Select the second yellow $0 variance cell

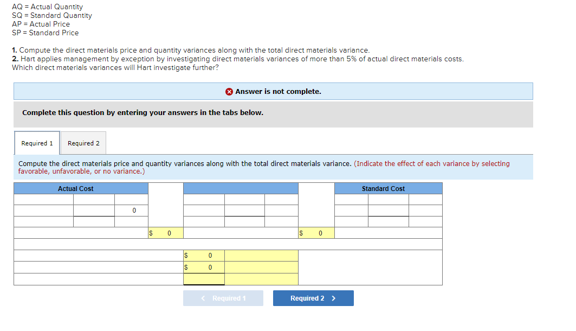point(203,266)
